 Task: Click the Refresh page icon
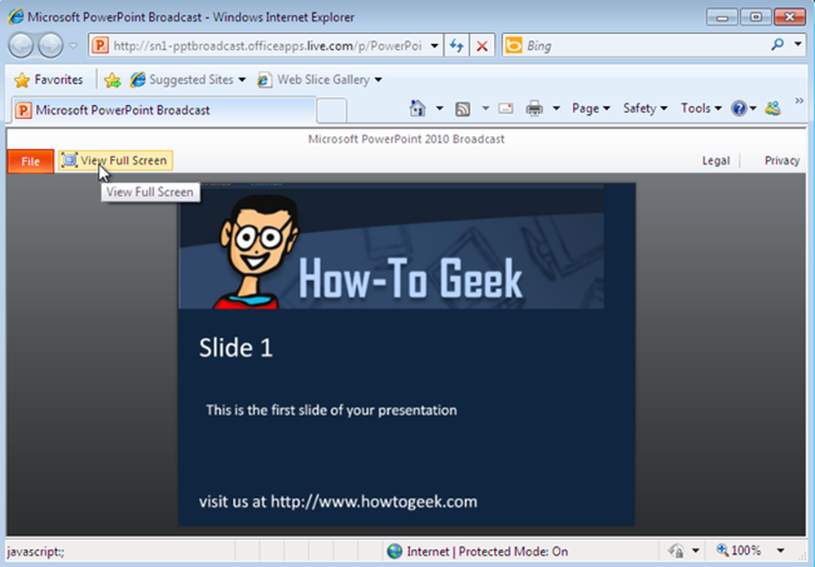click(456, 46)
